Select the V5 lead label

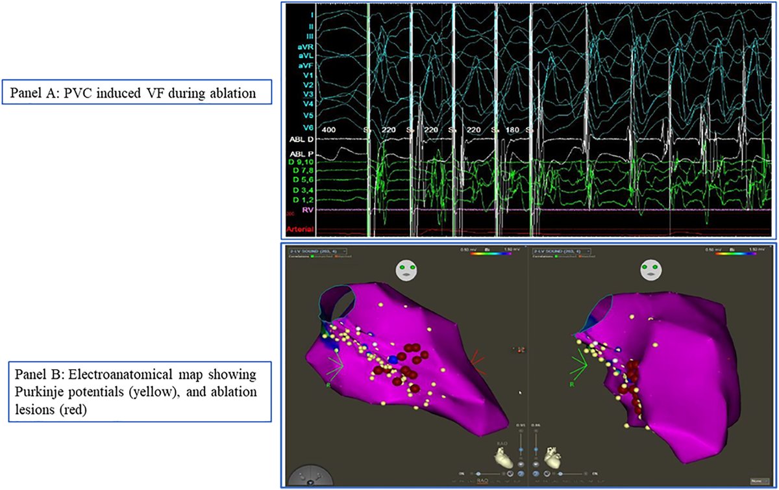(x=307, y=116)
